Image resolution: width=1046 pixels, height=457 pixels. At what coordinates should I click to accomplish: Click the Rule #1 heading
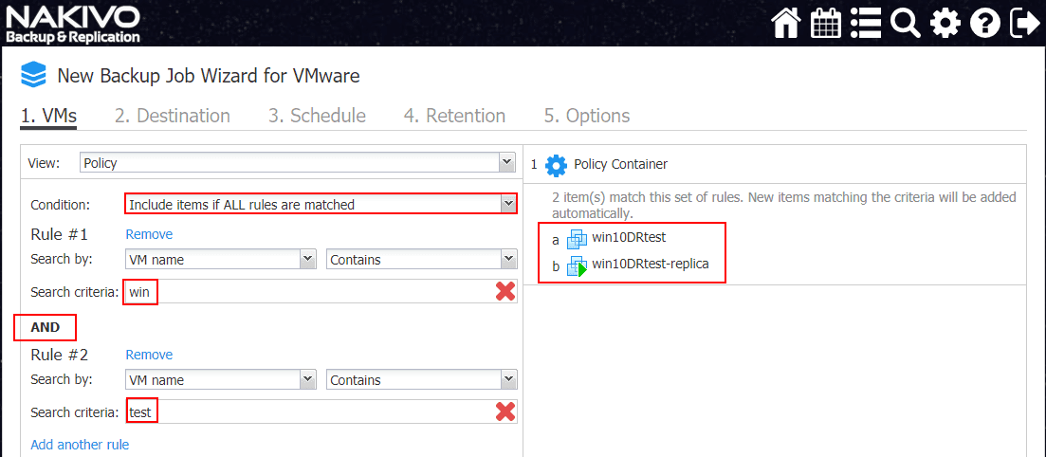click(60, 235)
